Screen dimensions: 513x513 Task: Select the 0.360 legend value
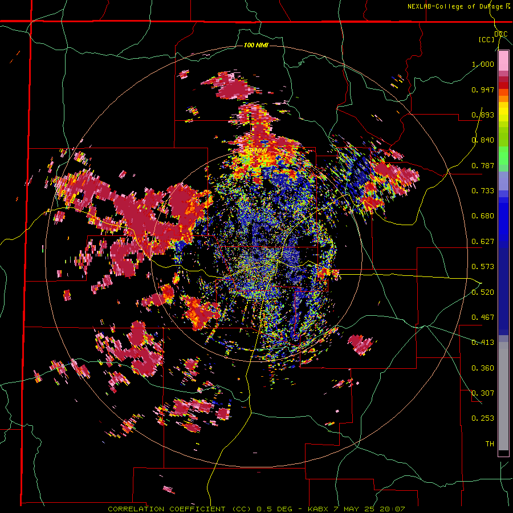click(x=483, y=368)
